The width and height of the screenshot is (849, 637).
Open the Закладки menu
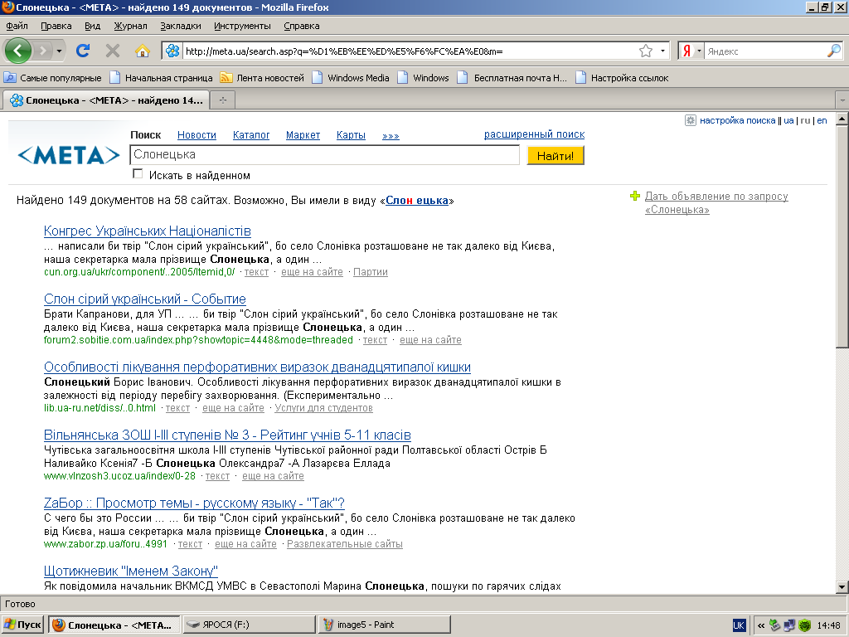click(x=180, y=26)
